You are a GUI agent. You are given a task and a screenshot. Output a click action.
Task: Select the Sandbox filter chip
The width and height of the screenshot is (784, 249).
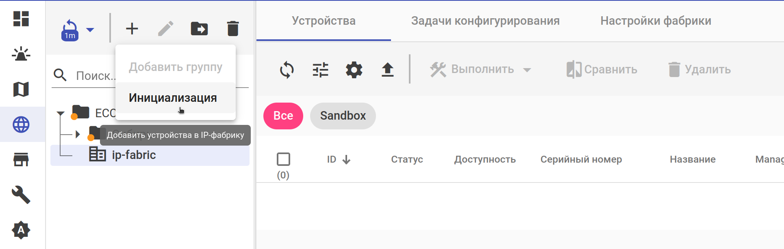pyautogui.click(x=343, y=116)
